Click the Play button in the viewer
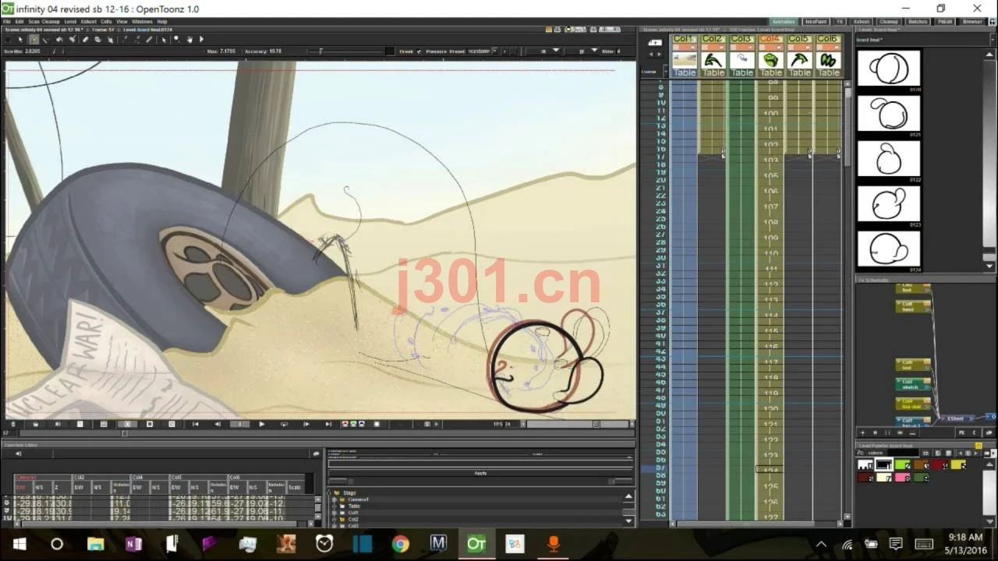The width and height of the screenshot is (998, 561). [x=262, y=424]
